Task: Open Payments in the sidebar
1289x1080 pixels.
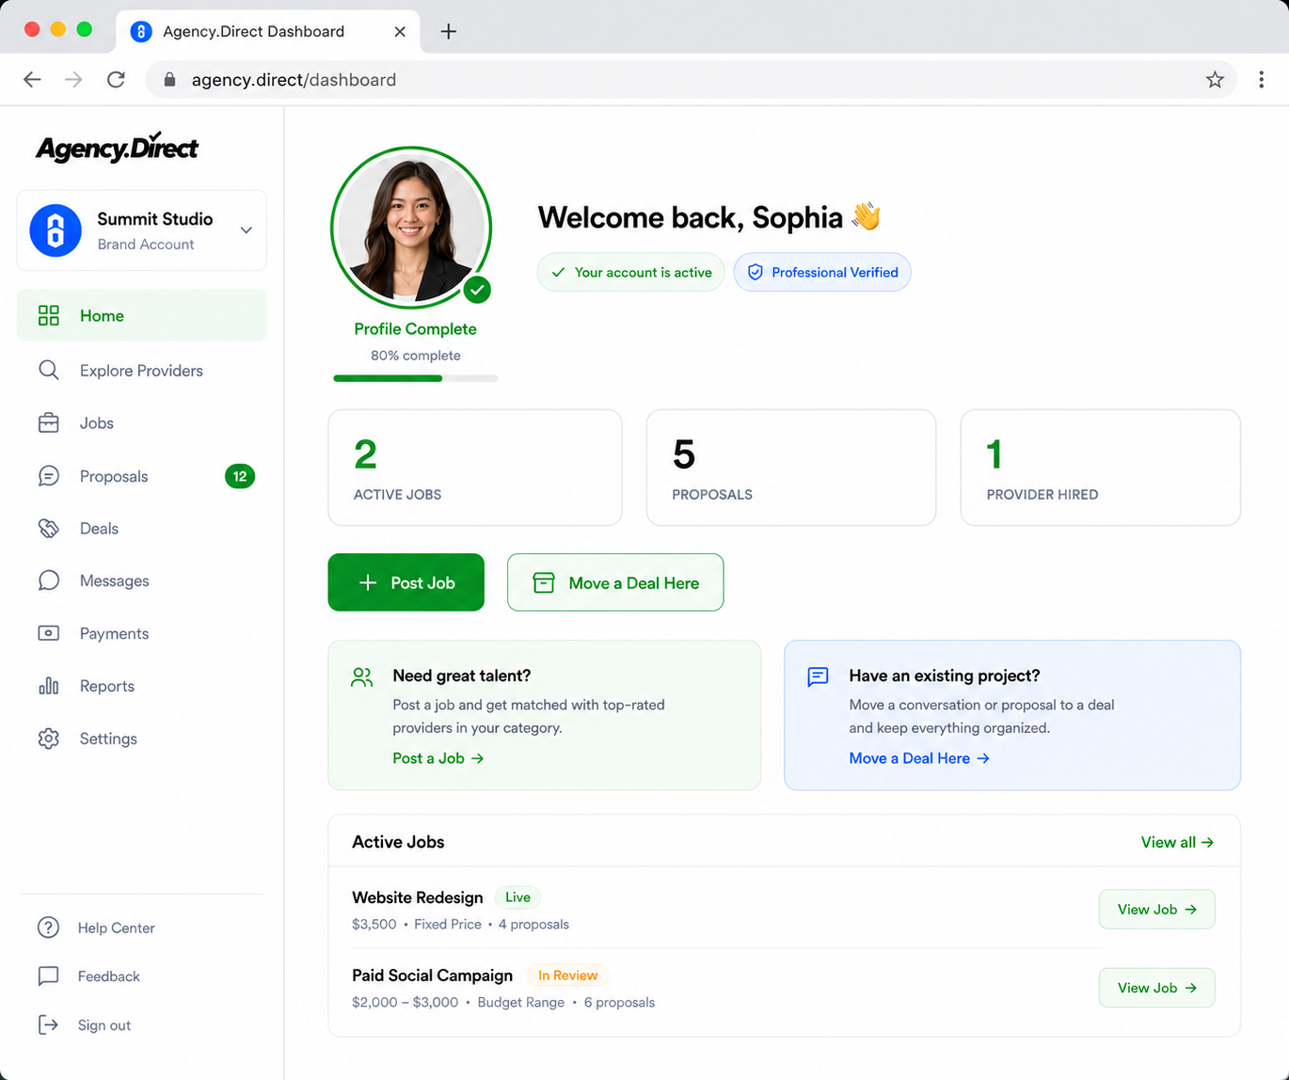Action: tap(141, 633)
